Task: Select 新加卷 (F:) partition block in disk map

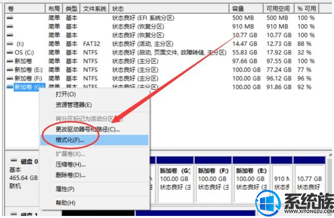Action: pyautogui.click(x=210, y=180)
